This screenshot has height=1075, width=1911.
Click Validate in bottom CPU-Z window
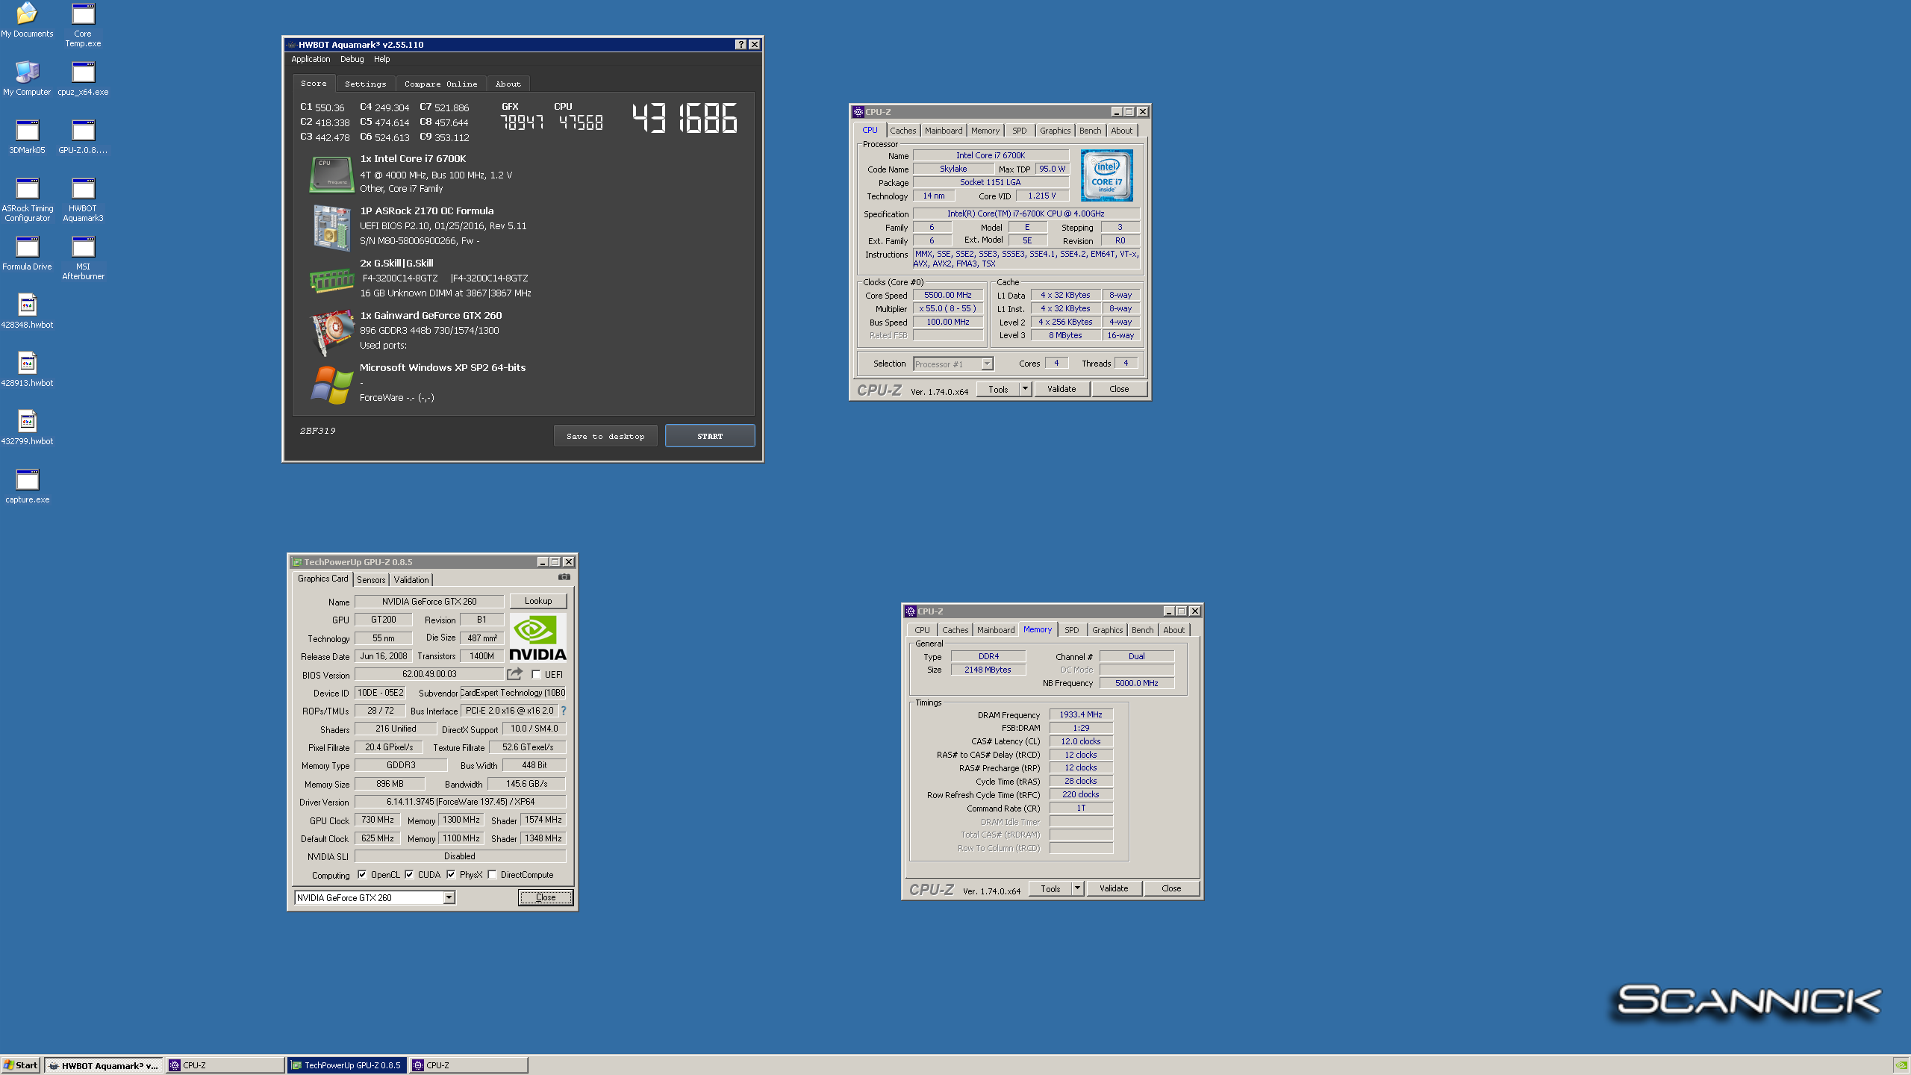(1114, 888)
